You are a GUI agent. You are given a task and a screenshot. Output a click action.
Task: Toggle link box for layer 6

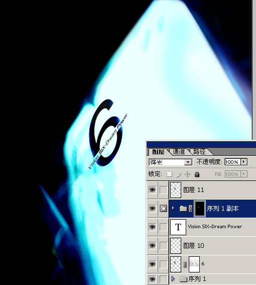(x=164, y=264)
